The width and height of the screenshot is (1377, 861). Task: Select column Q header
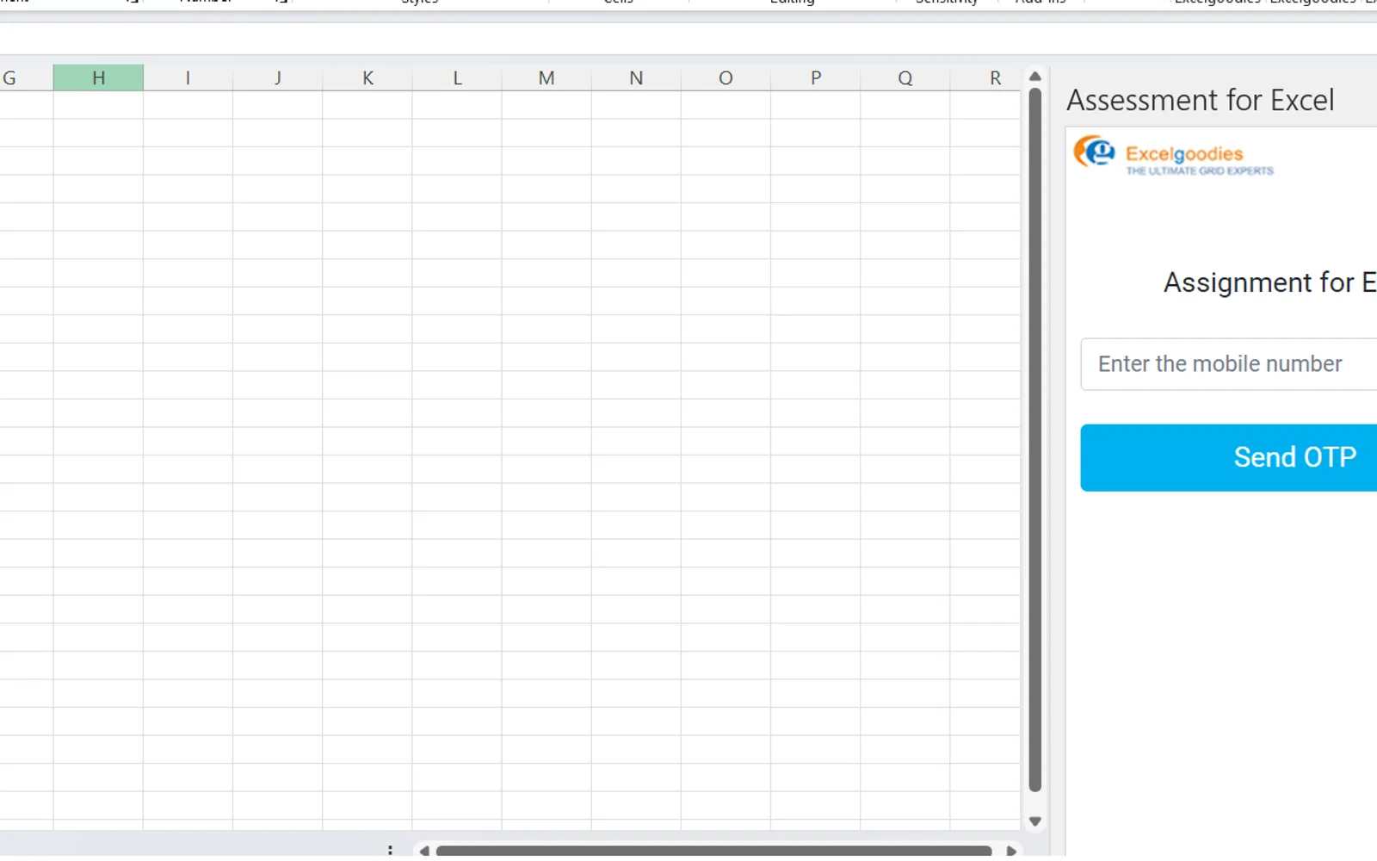(x=905, y=77)
